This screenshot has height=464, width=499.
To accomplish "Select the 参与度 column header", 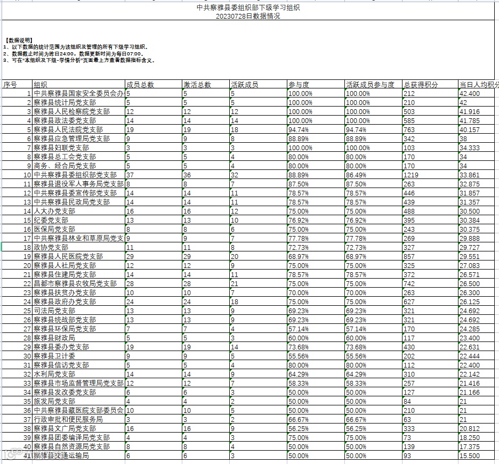I will point(316,84).
